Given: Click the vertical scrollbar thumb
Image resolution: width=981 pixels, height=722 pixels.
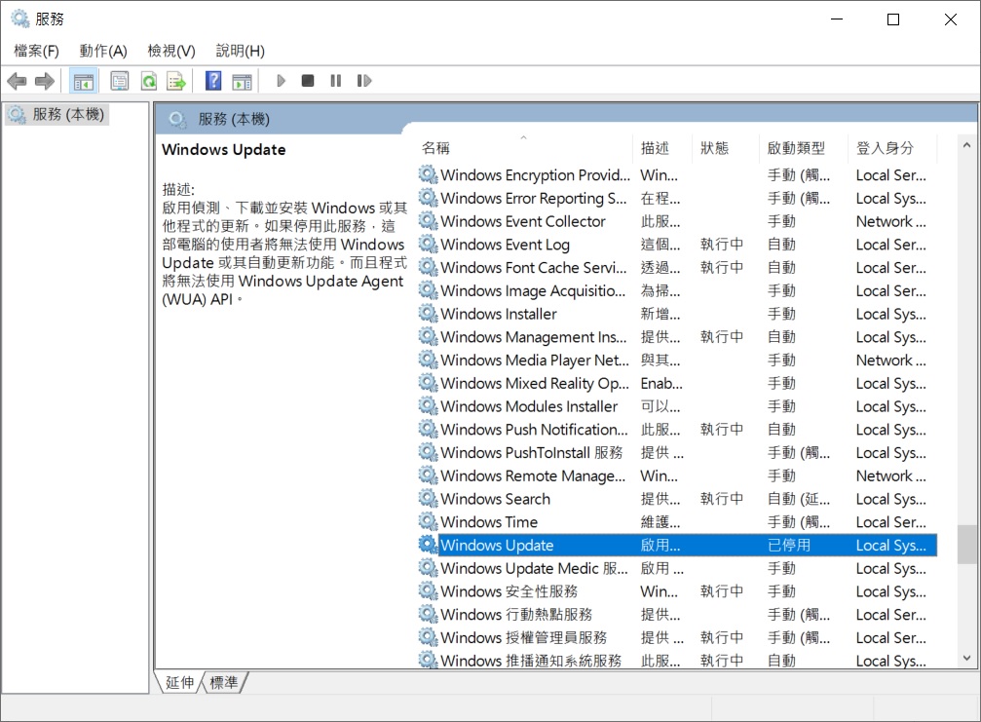Looking at the screenshot, I should point(966,545).
